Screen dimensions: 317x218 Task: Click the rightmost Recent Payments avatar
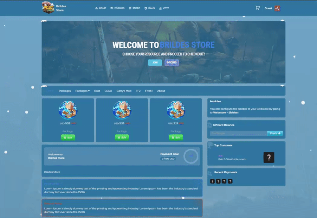click(230, 181)
